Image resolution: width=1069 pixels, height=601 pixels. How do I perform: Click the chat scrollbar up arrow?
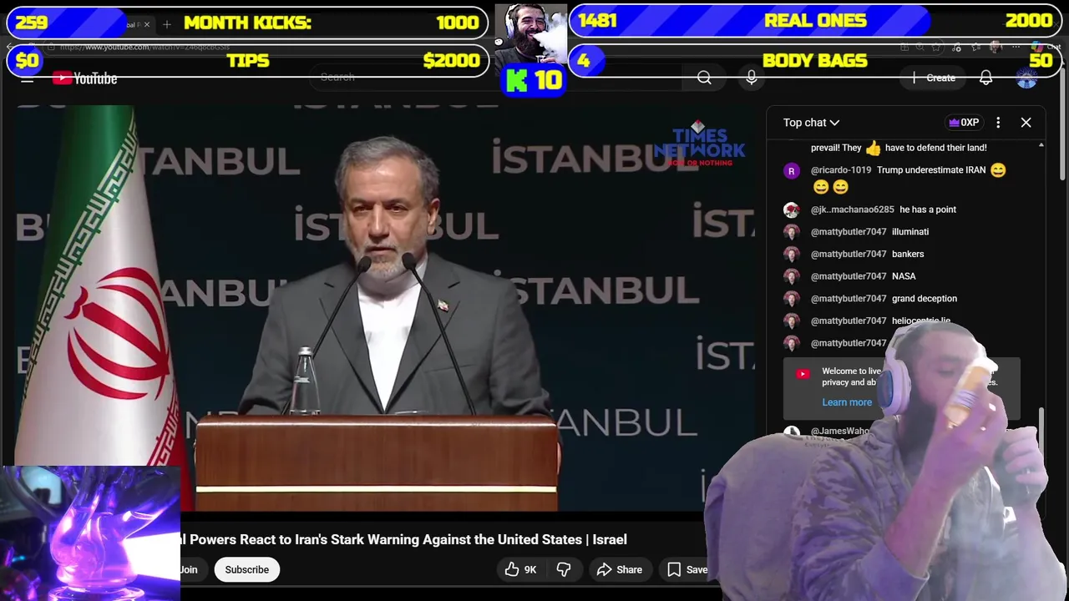click(1041, 146)
